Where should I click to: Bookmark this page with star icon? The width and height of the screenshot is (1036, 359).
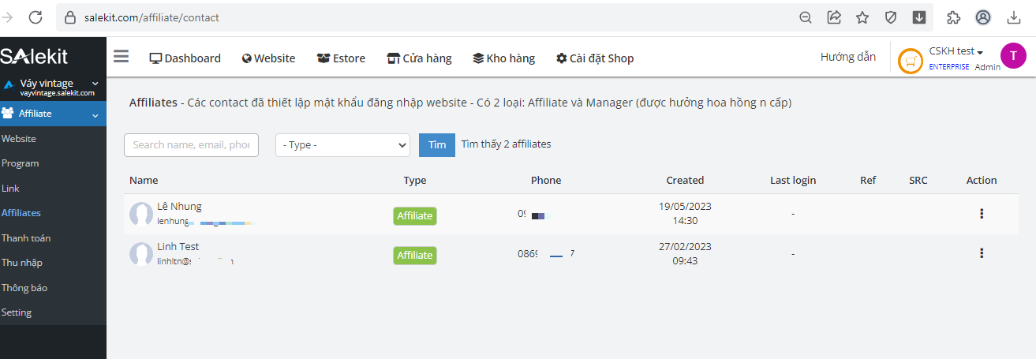(x=862, y=17)
